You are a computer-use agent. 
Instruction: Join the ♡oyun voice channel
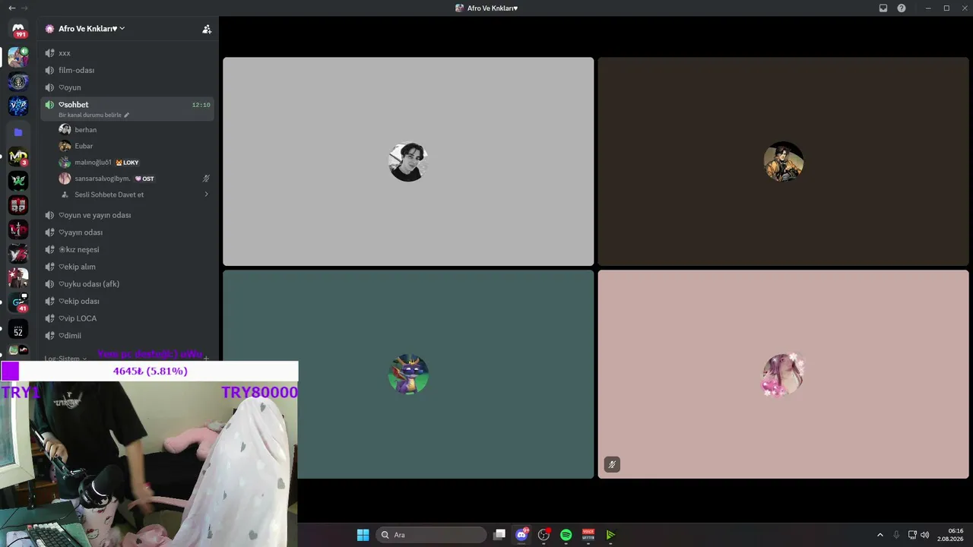tap(127, 87)
